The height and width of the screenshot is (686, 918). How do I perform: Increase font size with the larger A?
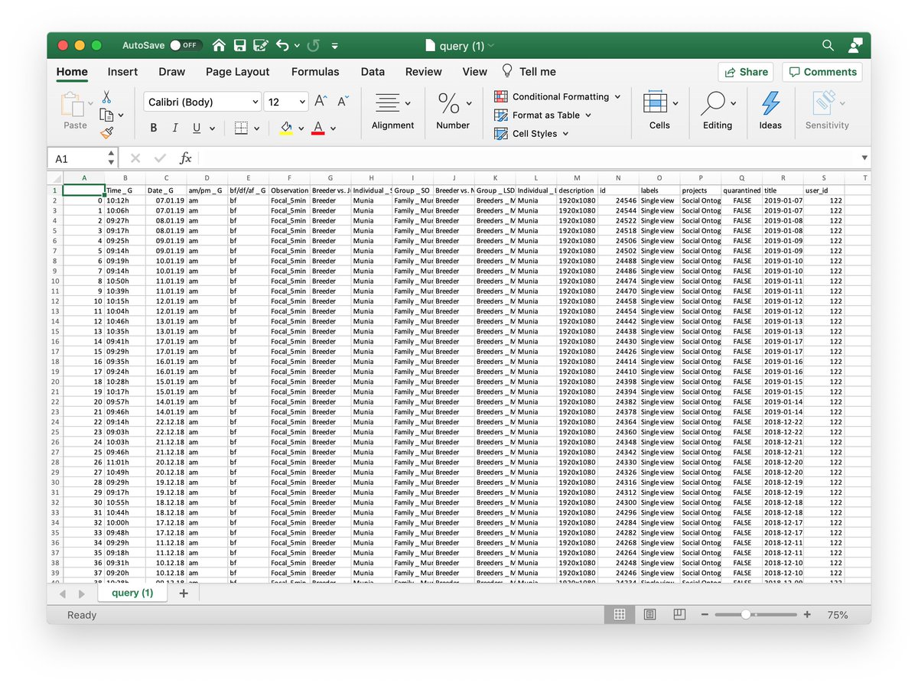click(x=321, y=101)
